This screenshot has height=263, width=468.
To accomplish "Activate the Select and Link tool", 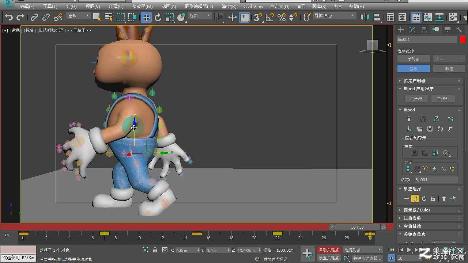I will (34, 17).
